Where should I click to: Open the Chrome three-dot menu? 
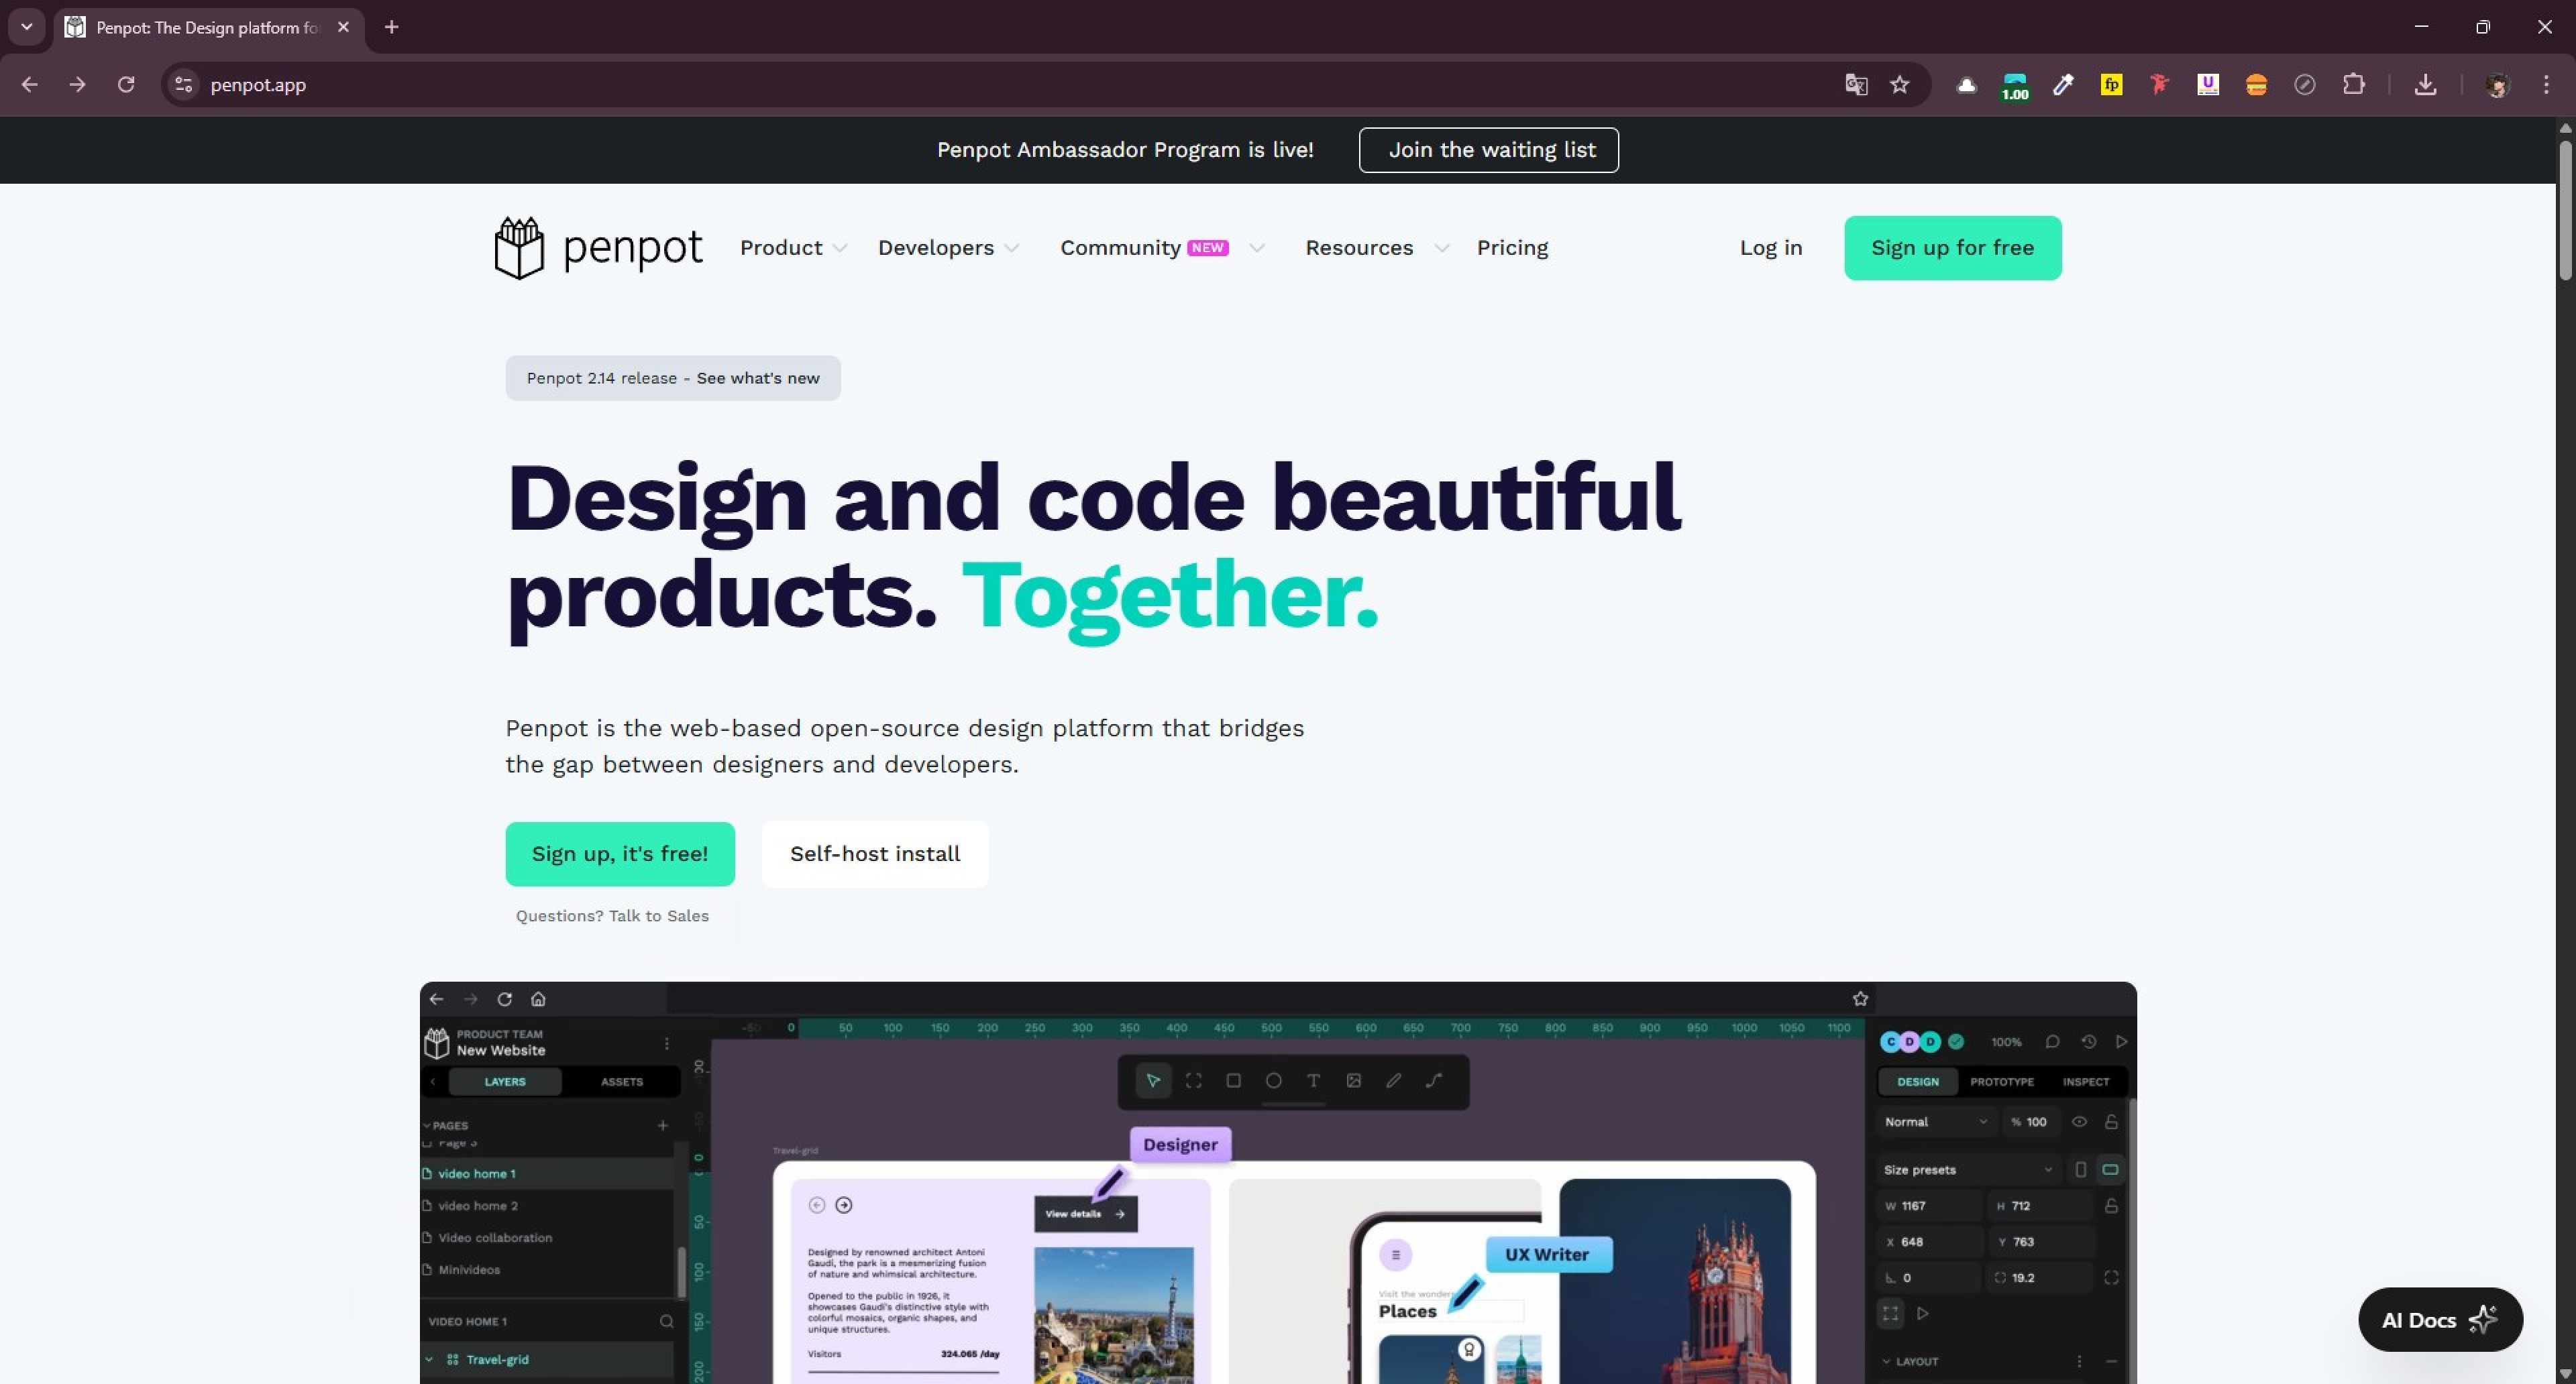point(2546,85)
